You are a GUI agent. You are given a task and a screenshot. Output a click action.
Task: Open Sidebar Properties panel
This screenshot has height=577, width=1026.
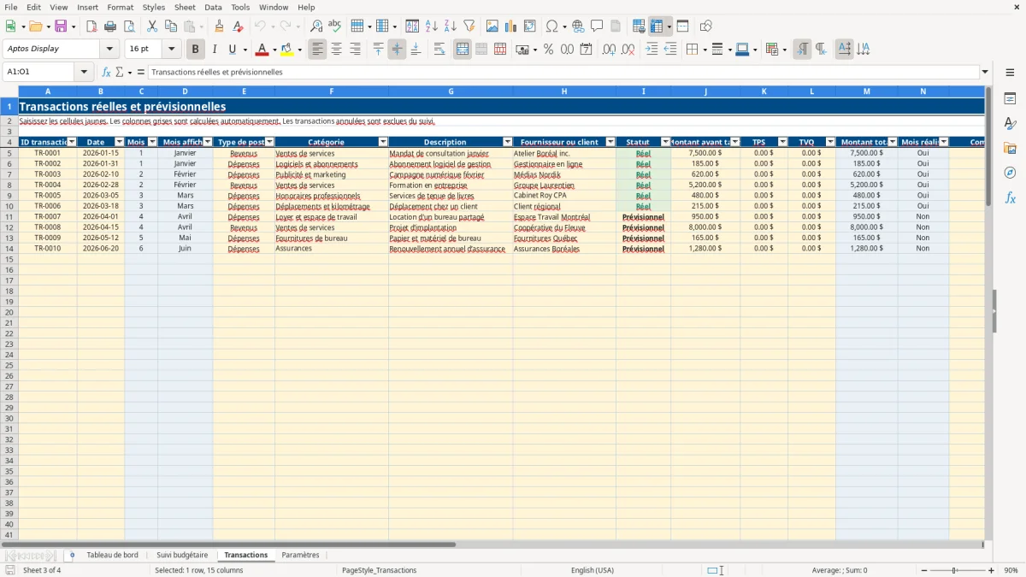click(x=1010, y=99)
